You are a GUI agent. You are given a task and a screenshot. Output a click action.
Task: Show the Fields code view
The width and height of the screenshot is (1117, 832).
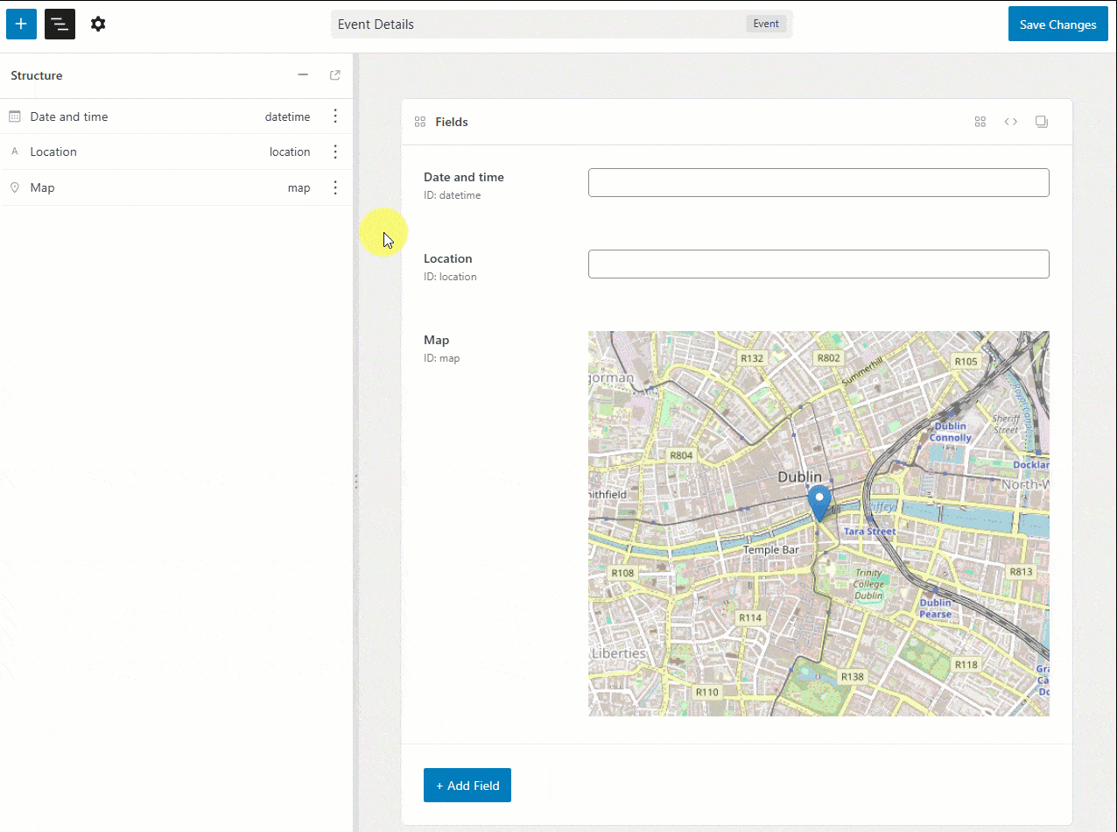point(1010,122)
